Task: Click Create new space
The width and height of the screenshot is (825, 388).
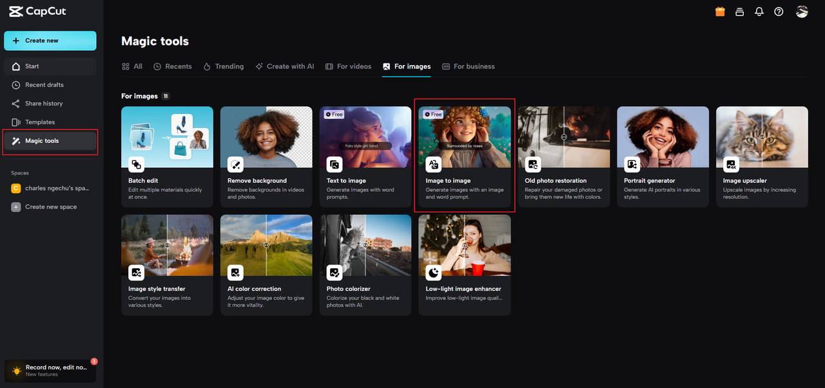Action: pos(50,207)
